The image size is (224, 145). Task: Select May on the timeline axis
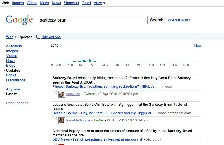pos(105,65)
